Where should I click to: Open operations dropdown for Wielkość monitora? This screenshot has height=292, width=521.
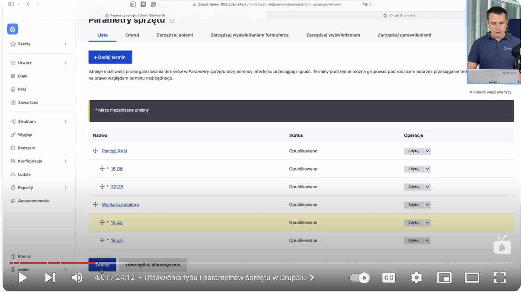click(428, 205)
